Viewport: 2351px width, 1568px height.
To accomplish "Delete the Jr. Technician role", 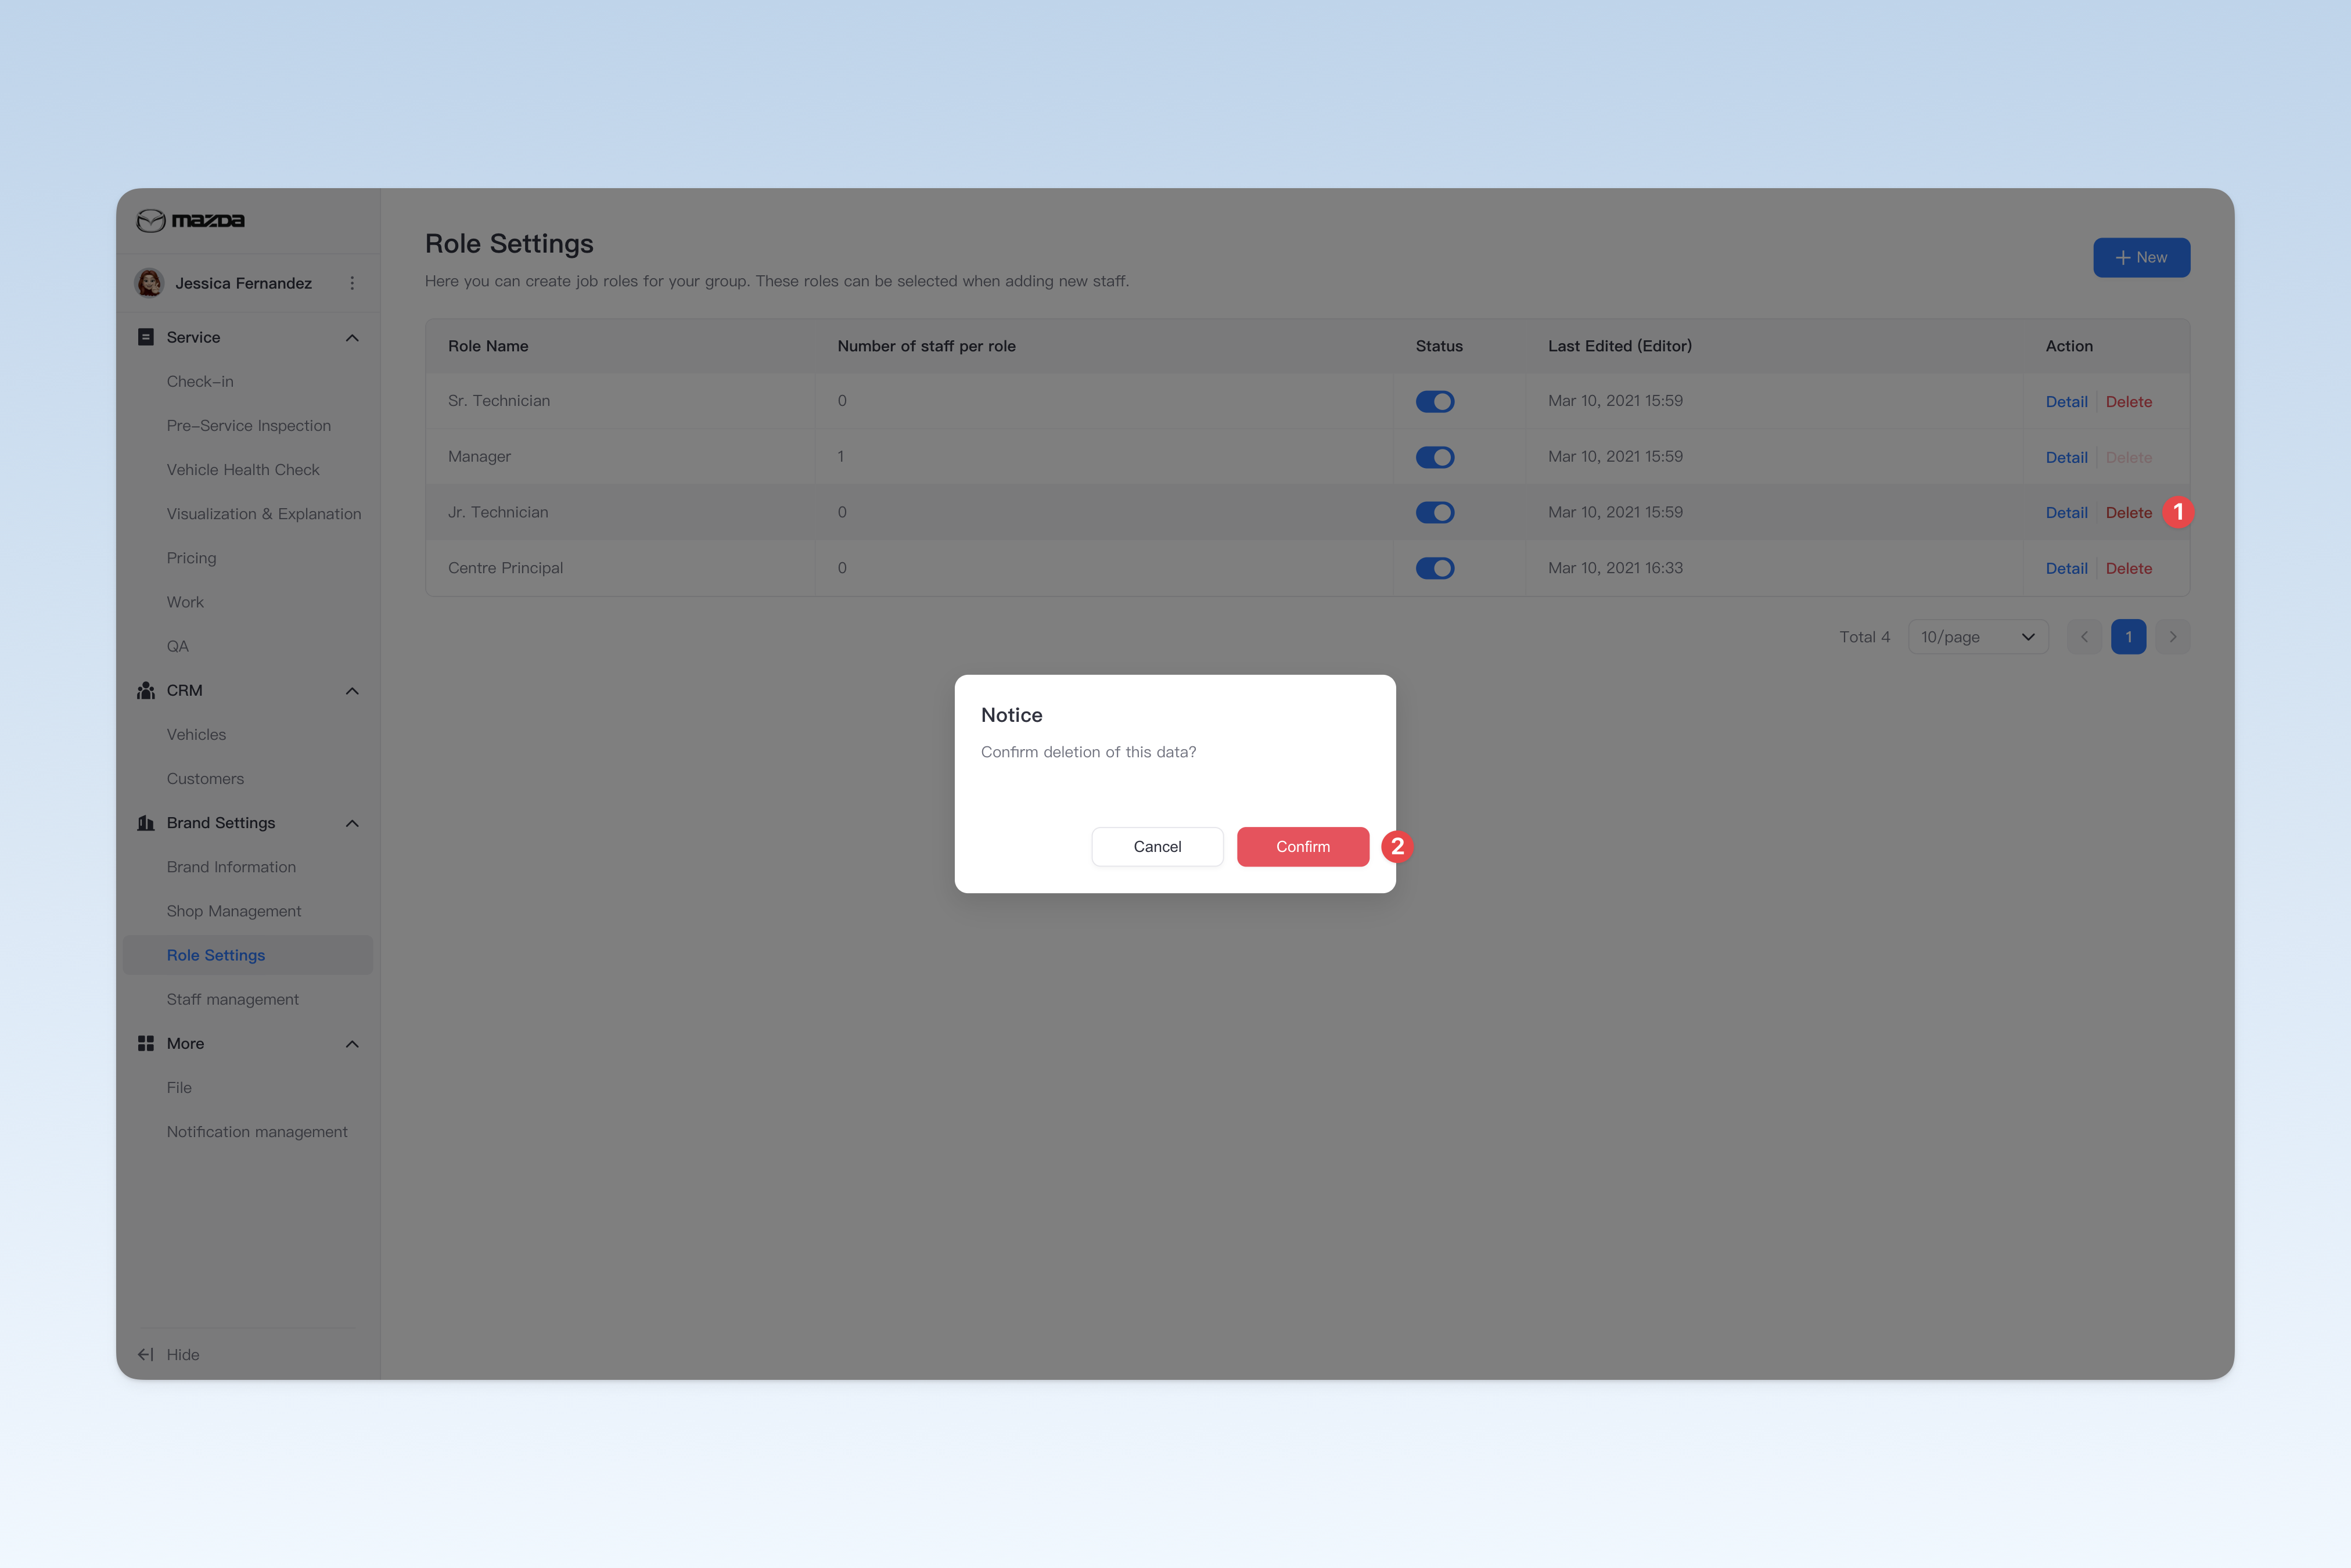I will click(x=2128, y=512).
